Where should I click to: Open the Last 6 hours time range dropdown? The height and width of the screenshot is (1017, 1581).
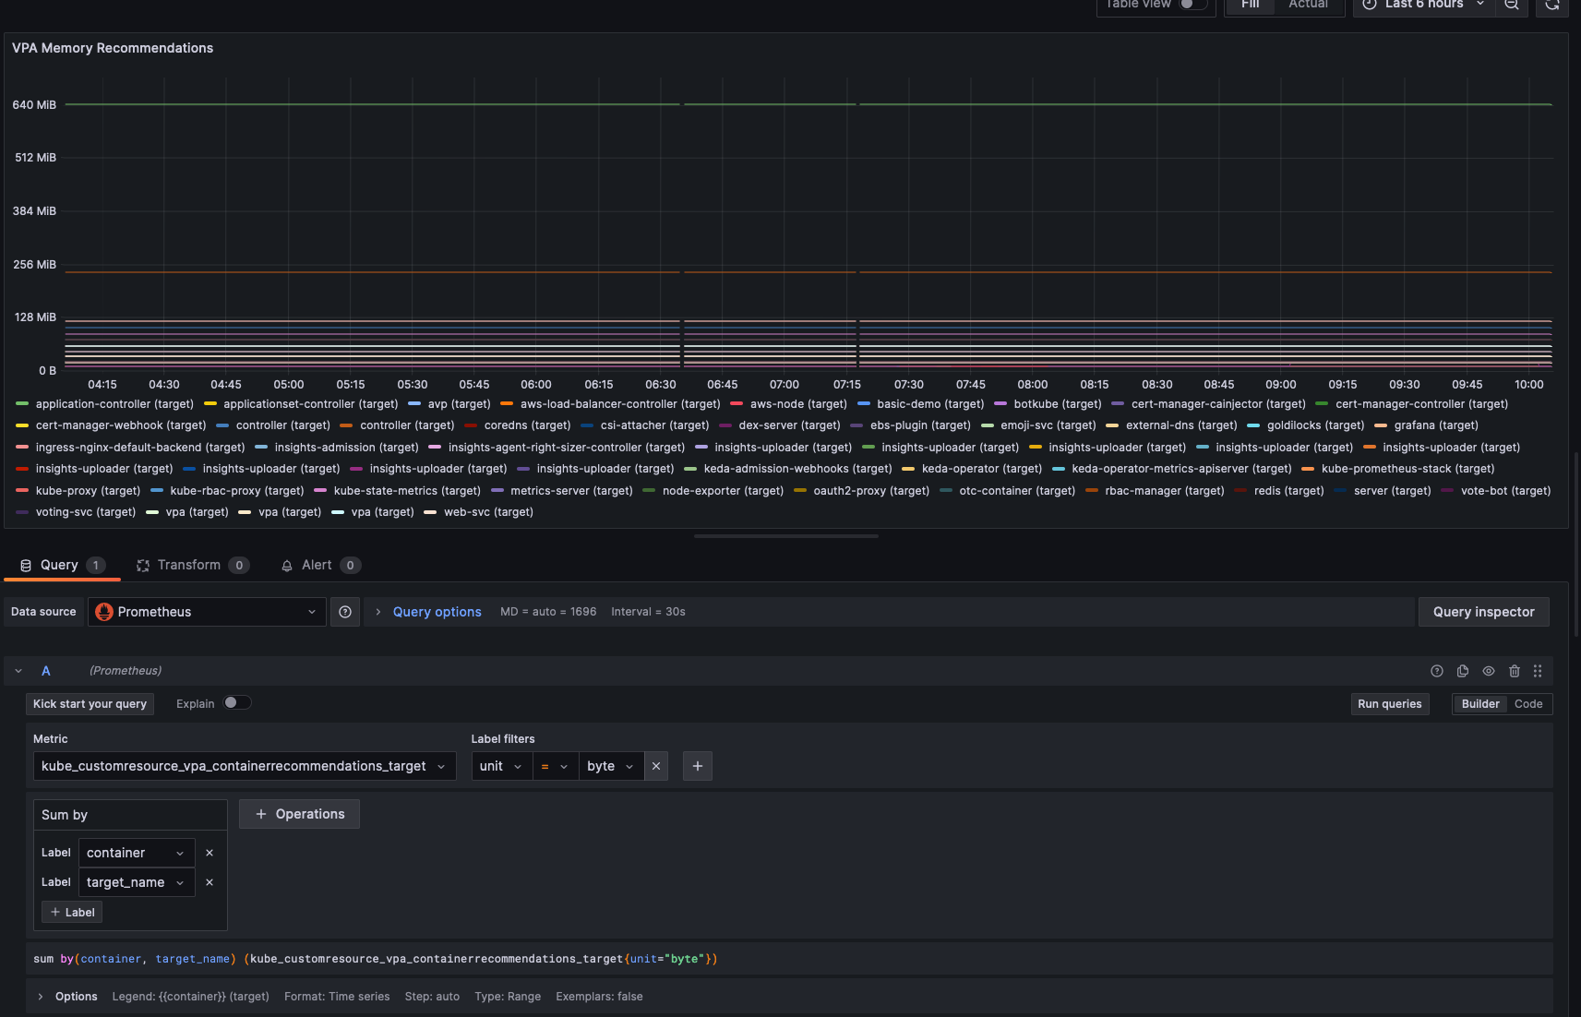pyautogui.click(x=1423, y=5)
